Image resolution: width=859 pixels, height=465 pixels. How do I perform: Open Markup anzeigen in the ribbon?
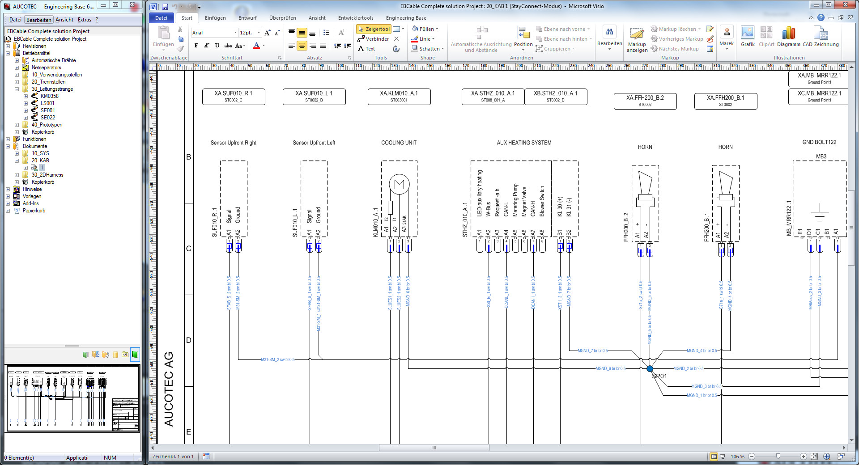(637, 40)
